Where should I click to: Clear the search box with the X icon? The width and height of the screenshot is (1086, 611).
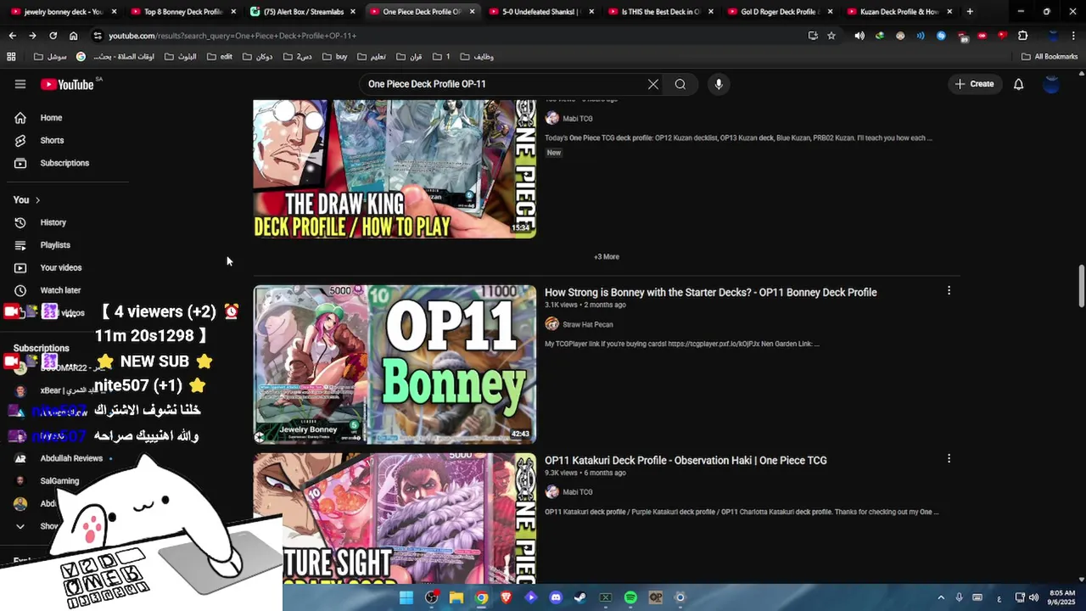[653, 84]
